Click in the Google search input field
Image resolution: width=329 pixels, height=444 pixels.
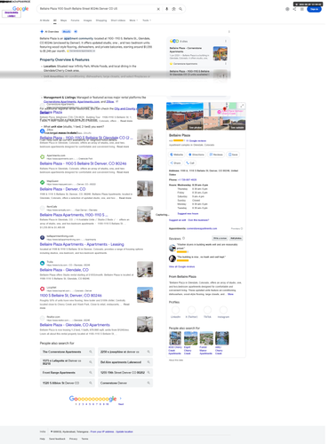coord(96,9)
